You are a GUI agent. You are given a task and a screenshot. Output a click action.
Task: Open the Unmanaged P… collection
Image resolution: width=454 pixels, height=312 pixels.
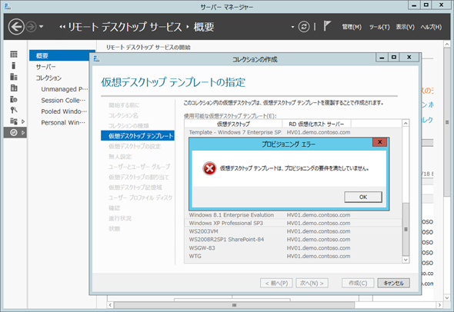pos(64,89)
